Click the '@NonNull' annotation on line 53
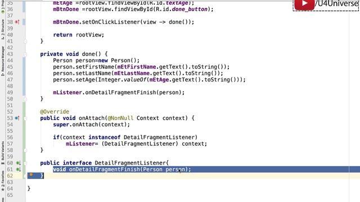The height and width of the screenshot is (202, 360). point(120,118)
